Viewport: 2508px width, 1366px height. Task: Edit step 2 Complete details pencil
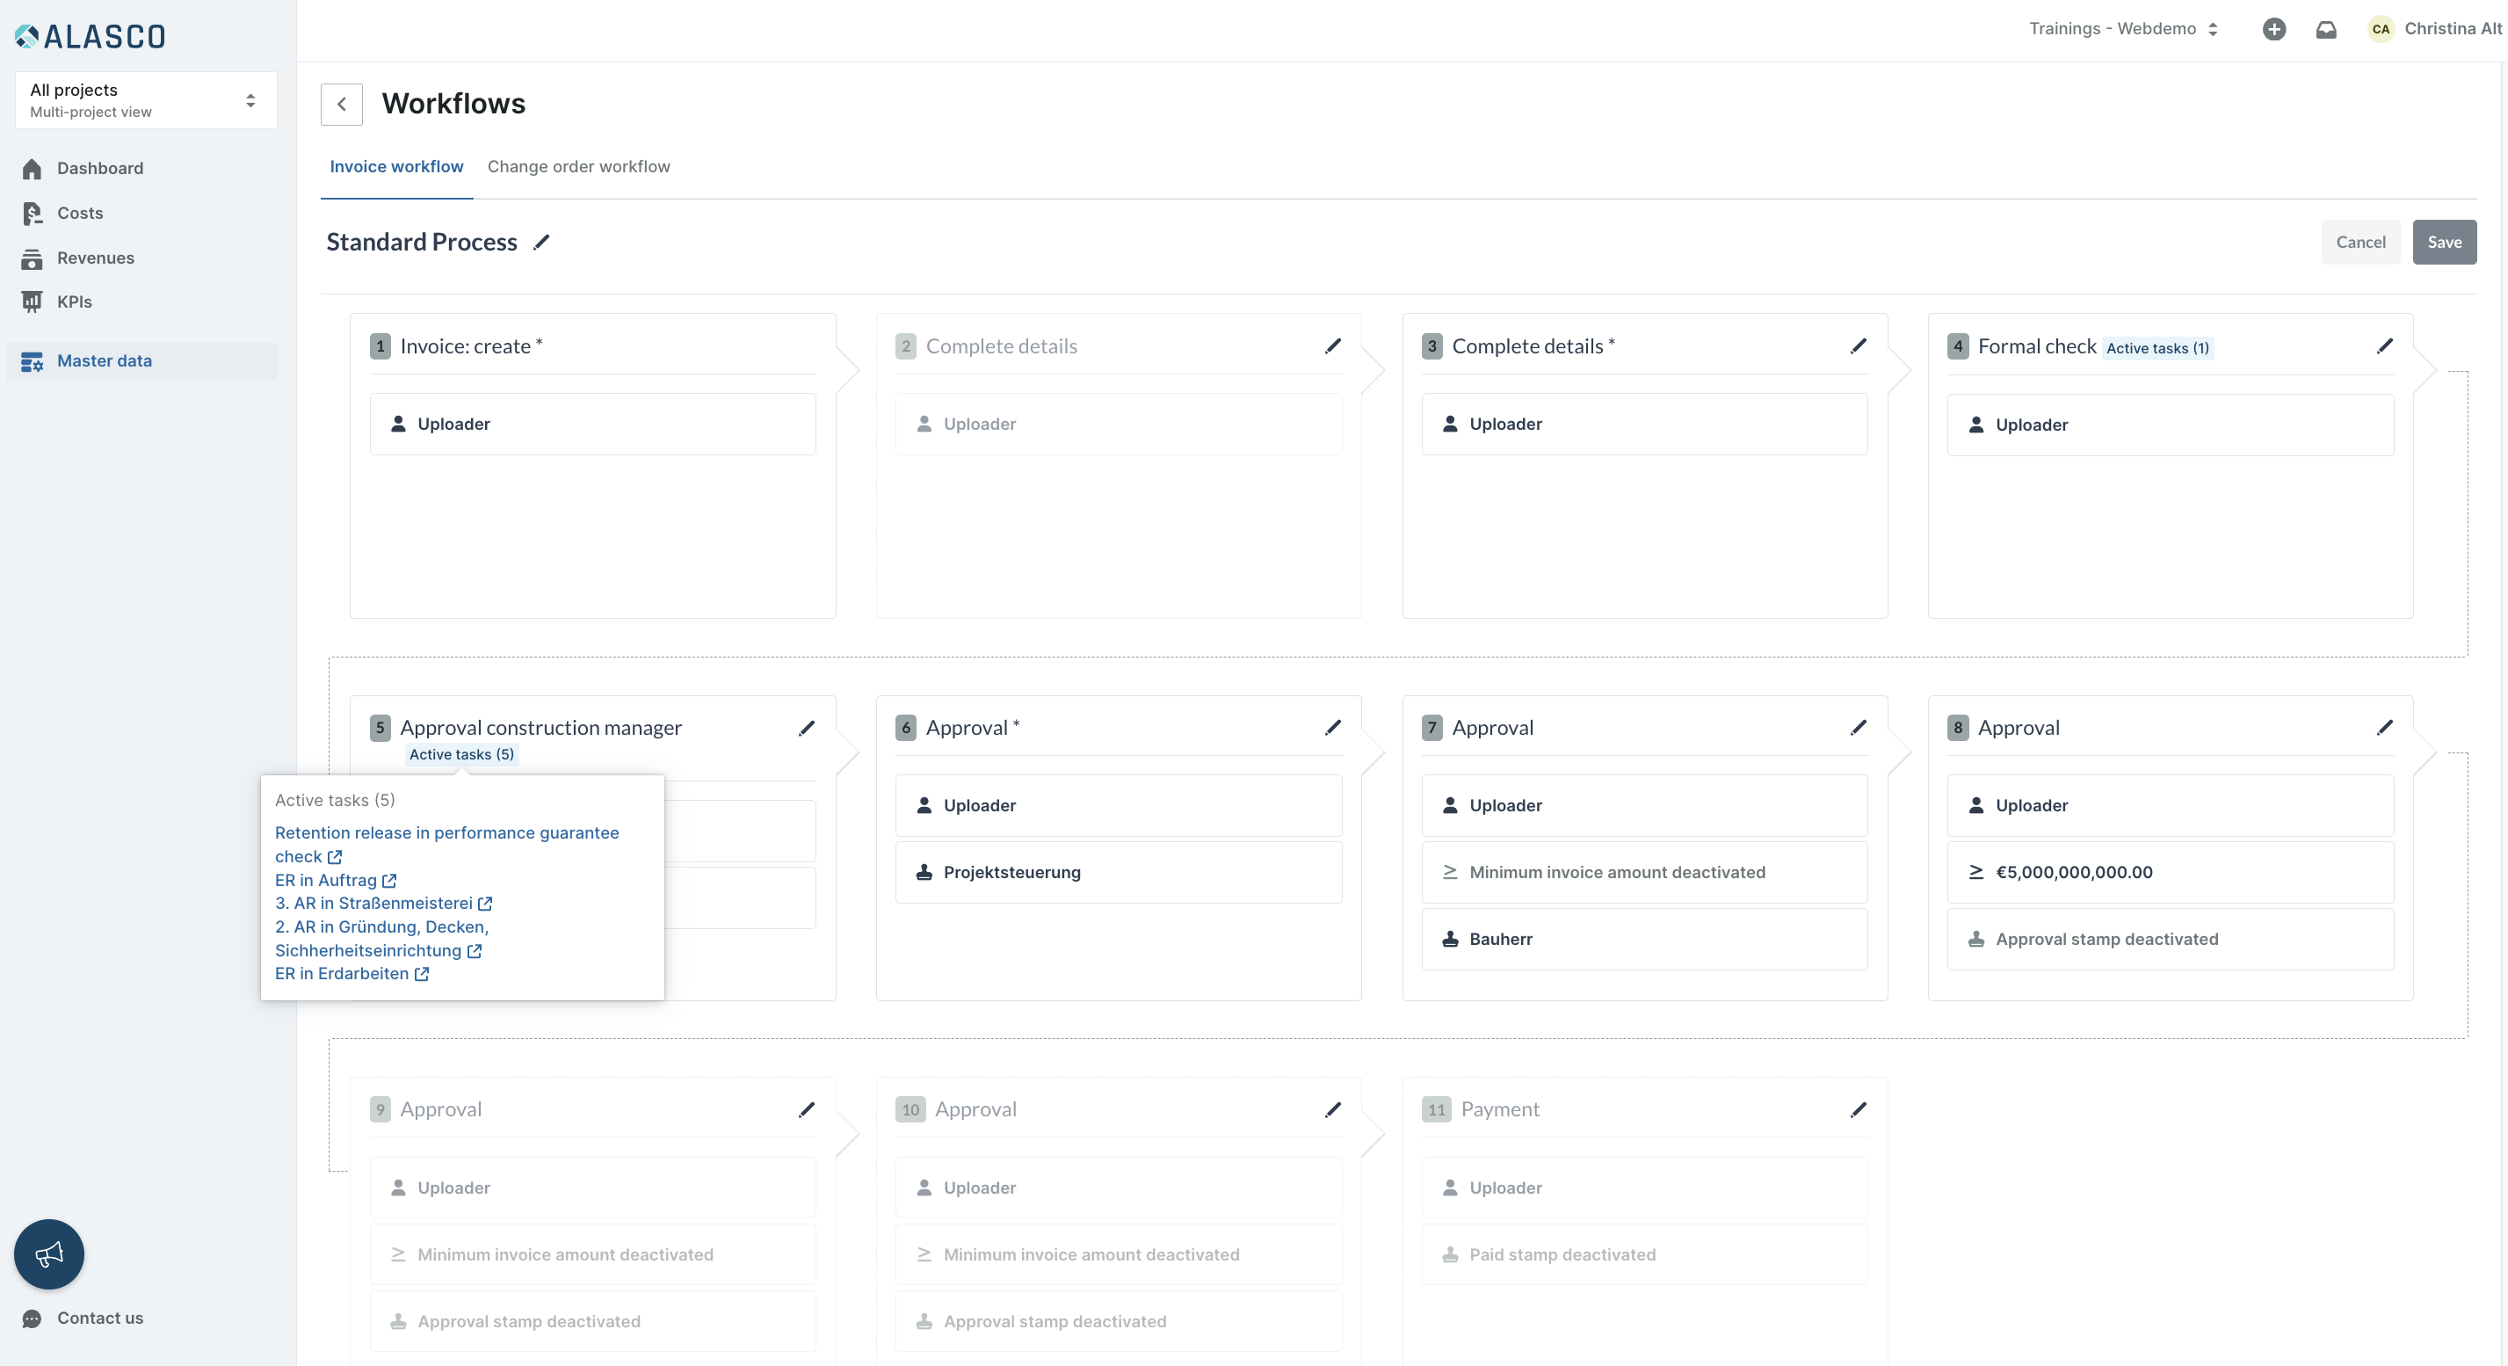[1333, 346]
